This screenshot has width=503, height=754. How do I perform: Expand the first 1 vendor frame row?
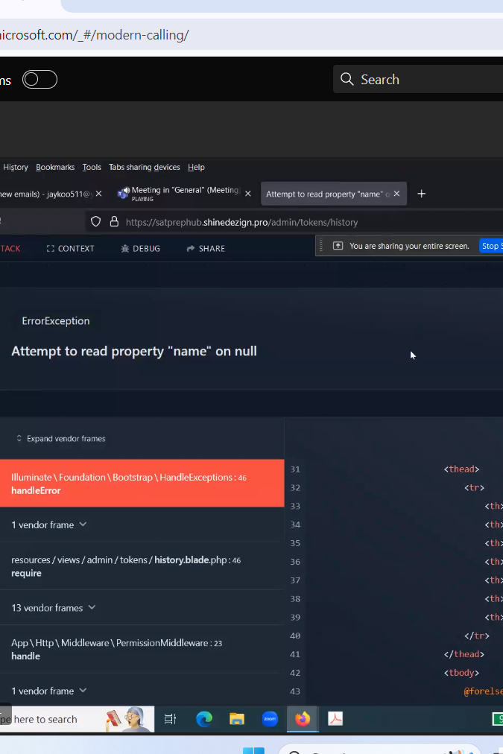coord(49,525)
